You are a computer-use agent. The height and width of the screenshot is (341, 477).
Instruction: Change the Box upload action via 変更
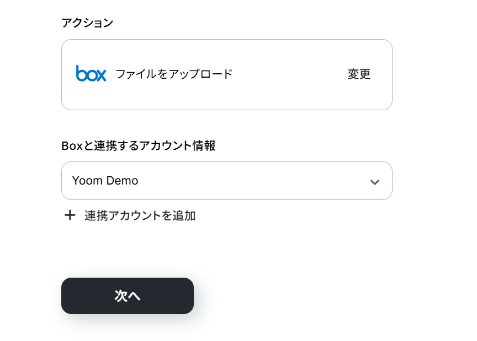pos(359,74)
